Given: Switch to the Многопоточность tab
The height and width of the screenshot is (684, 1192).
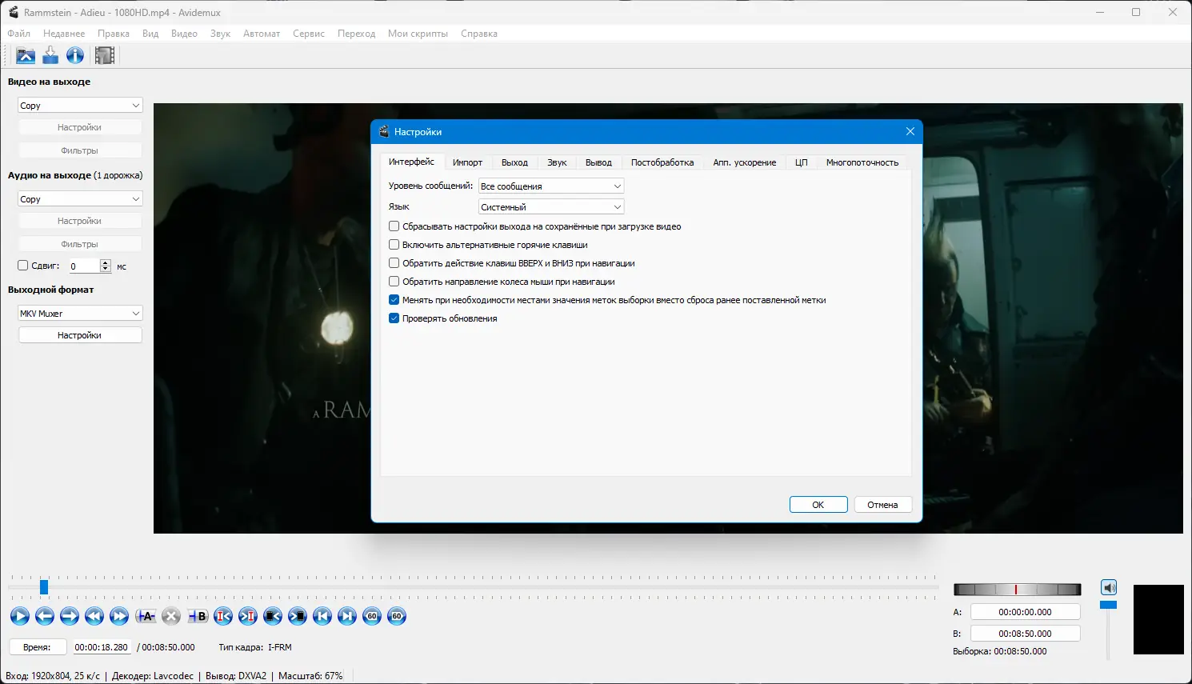Looking at the screenshot, I should (x=862, y=162).
